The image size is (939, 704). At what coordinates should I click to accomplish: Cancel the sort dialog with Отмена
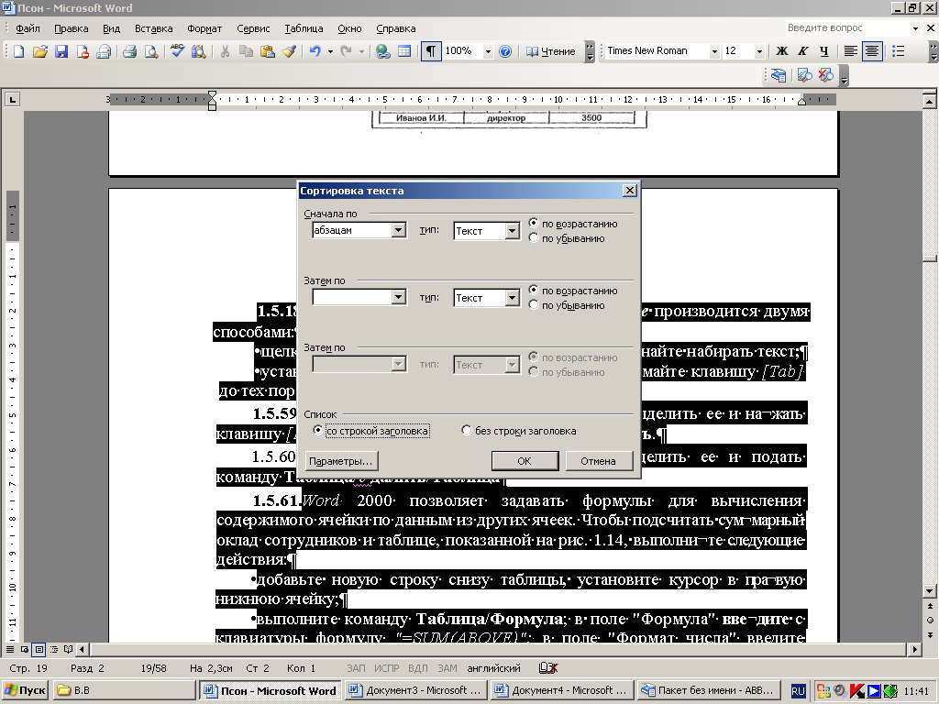[598, 461]
